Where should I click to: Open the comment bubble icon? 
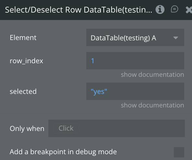(x=174, y=9)
